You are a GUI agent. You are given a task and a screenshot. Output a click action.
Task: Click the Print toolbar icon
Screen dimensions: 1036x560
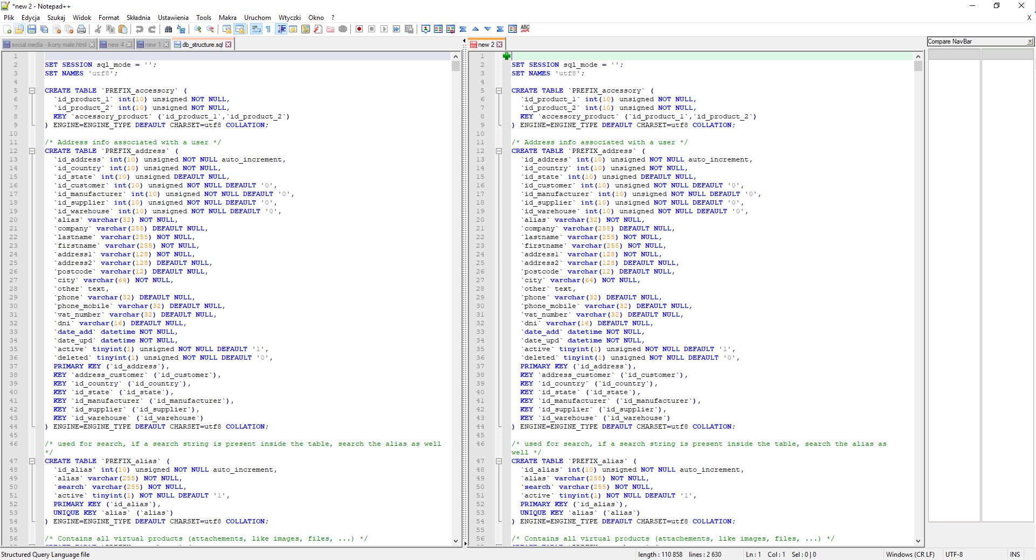point(81,29)
